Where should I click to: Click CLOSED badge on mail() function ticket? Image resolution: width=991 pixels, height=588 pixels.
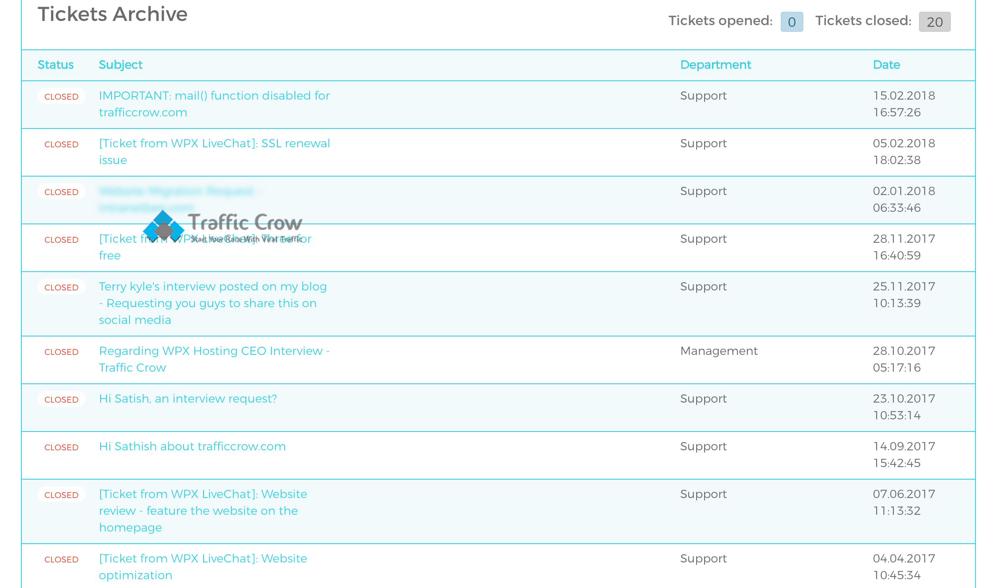tap(62, 96)
